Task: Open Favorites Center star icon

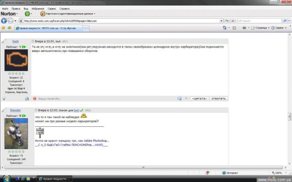Action: coord(3,28)
